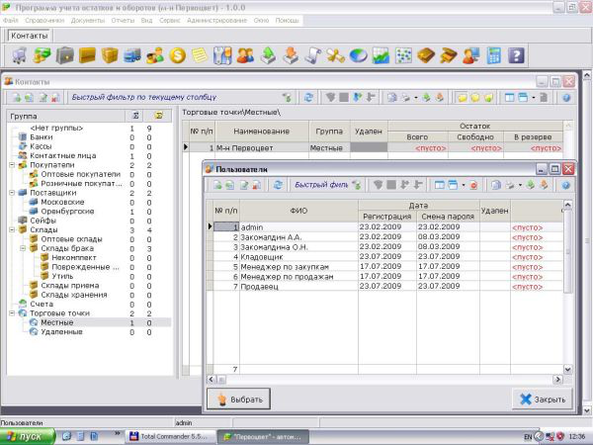Click the orange down-arrow tray toolbar icon
This screenshot has height=445, width=593.
tap(291, 56)
